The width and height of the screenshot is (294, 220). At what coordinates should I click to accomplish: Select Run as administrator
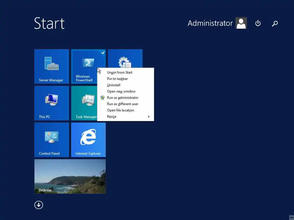(x=126, y=98)
